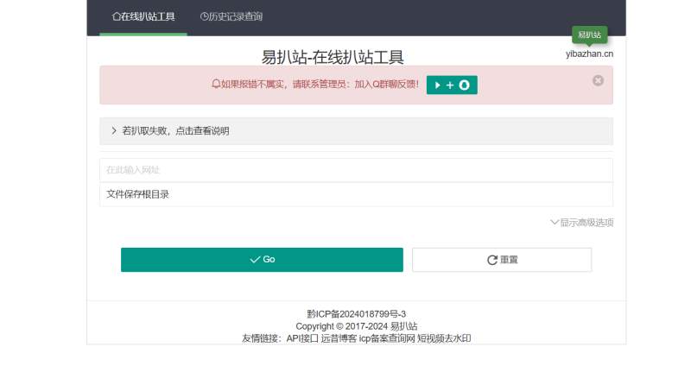Start scraping with the Go button
Screen dimensions: 691x372
click(x=262, y=260)
